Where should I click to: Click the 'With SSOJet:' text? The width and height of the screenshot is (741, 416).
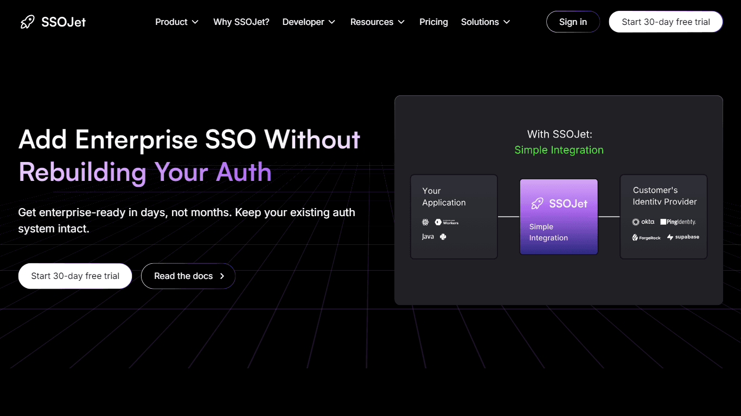pyautogui.click(x=559, y=134)
